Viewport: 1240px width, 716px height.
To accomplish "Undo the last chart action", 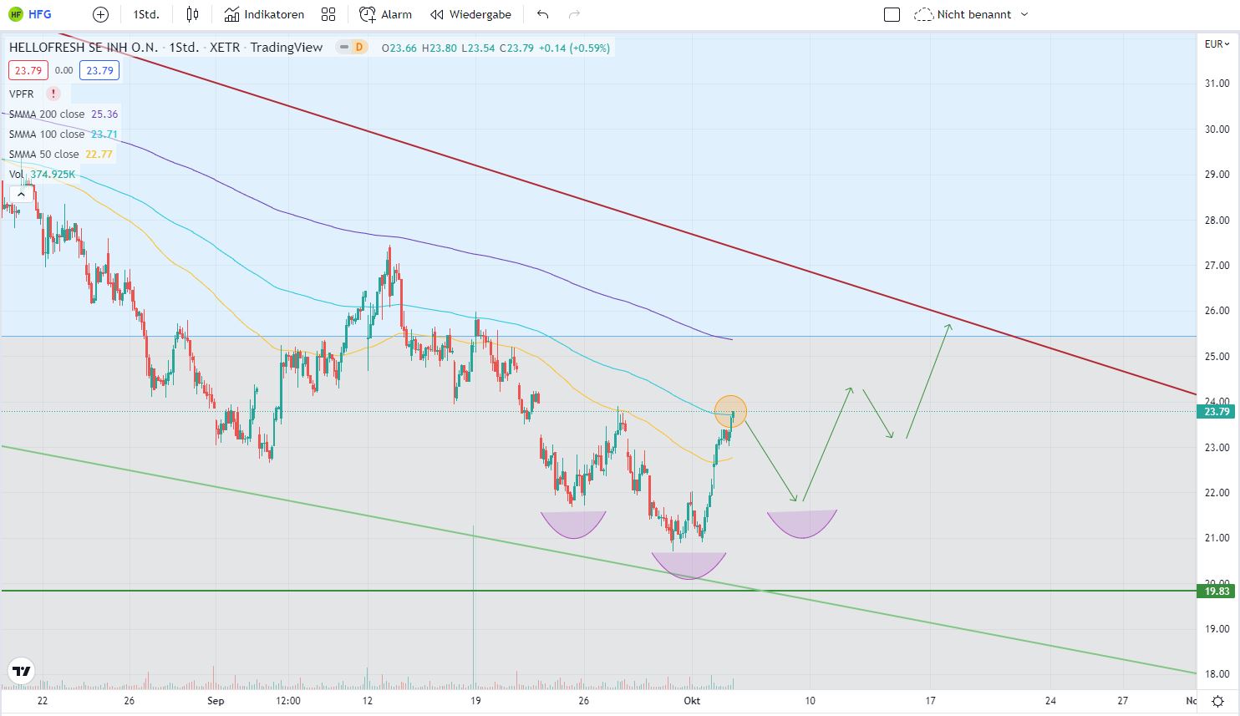I will point(543,14).
